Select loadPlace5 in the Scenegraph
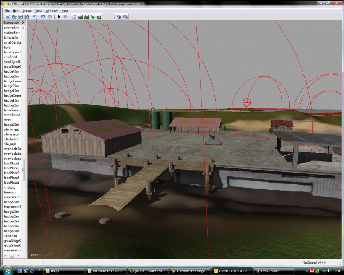 pos(11,183)
